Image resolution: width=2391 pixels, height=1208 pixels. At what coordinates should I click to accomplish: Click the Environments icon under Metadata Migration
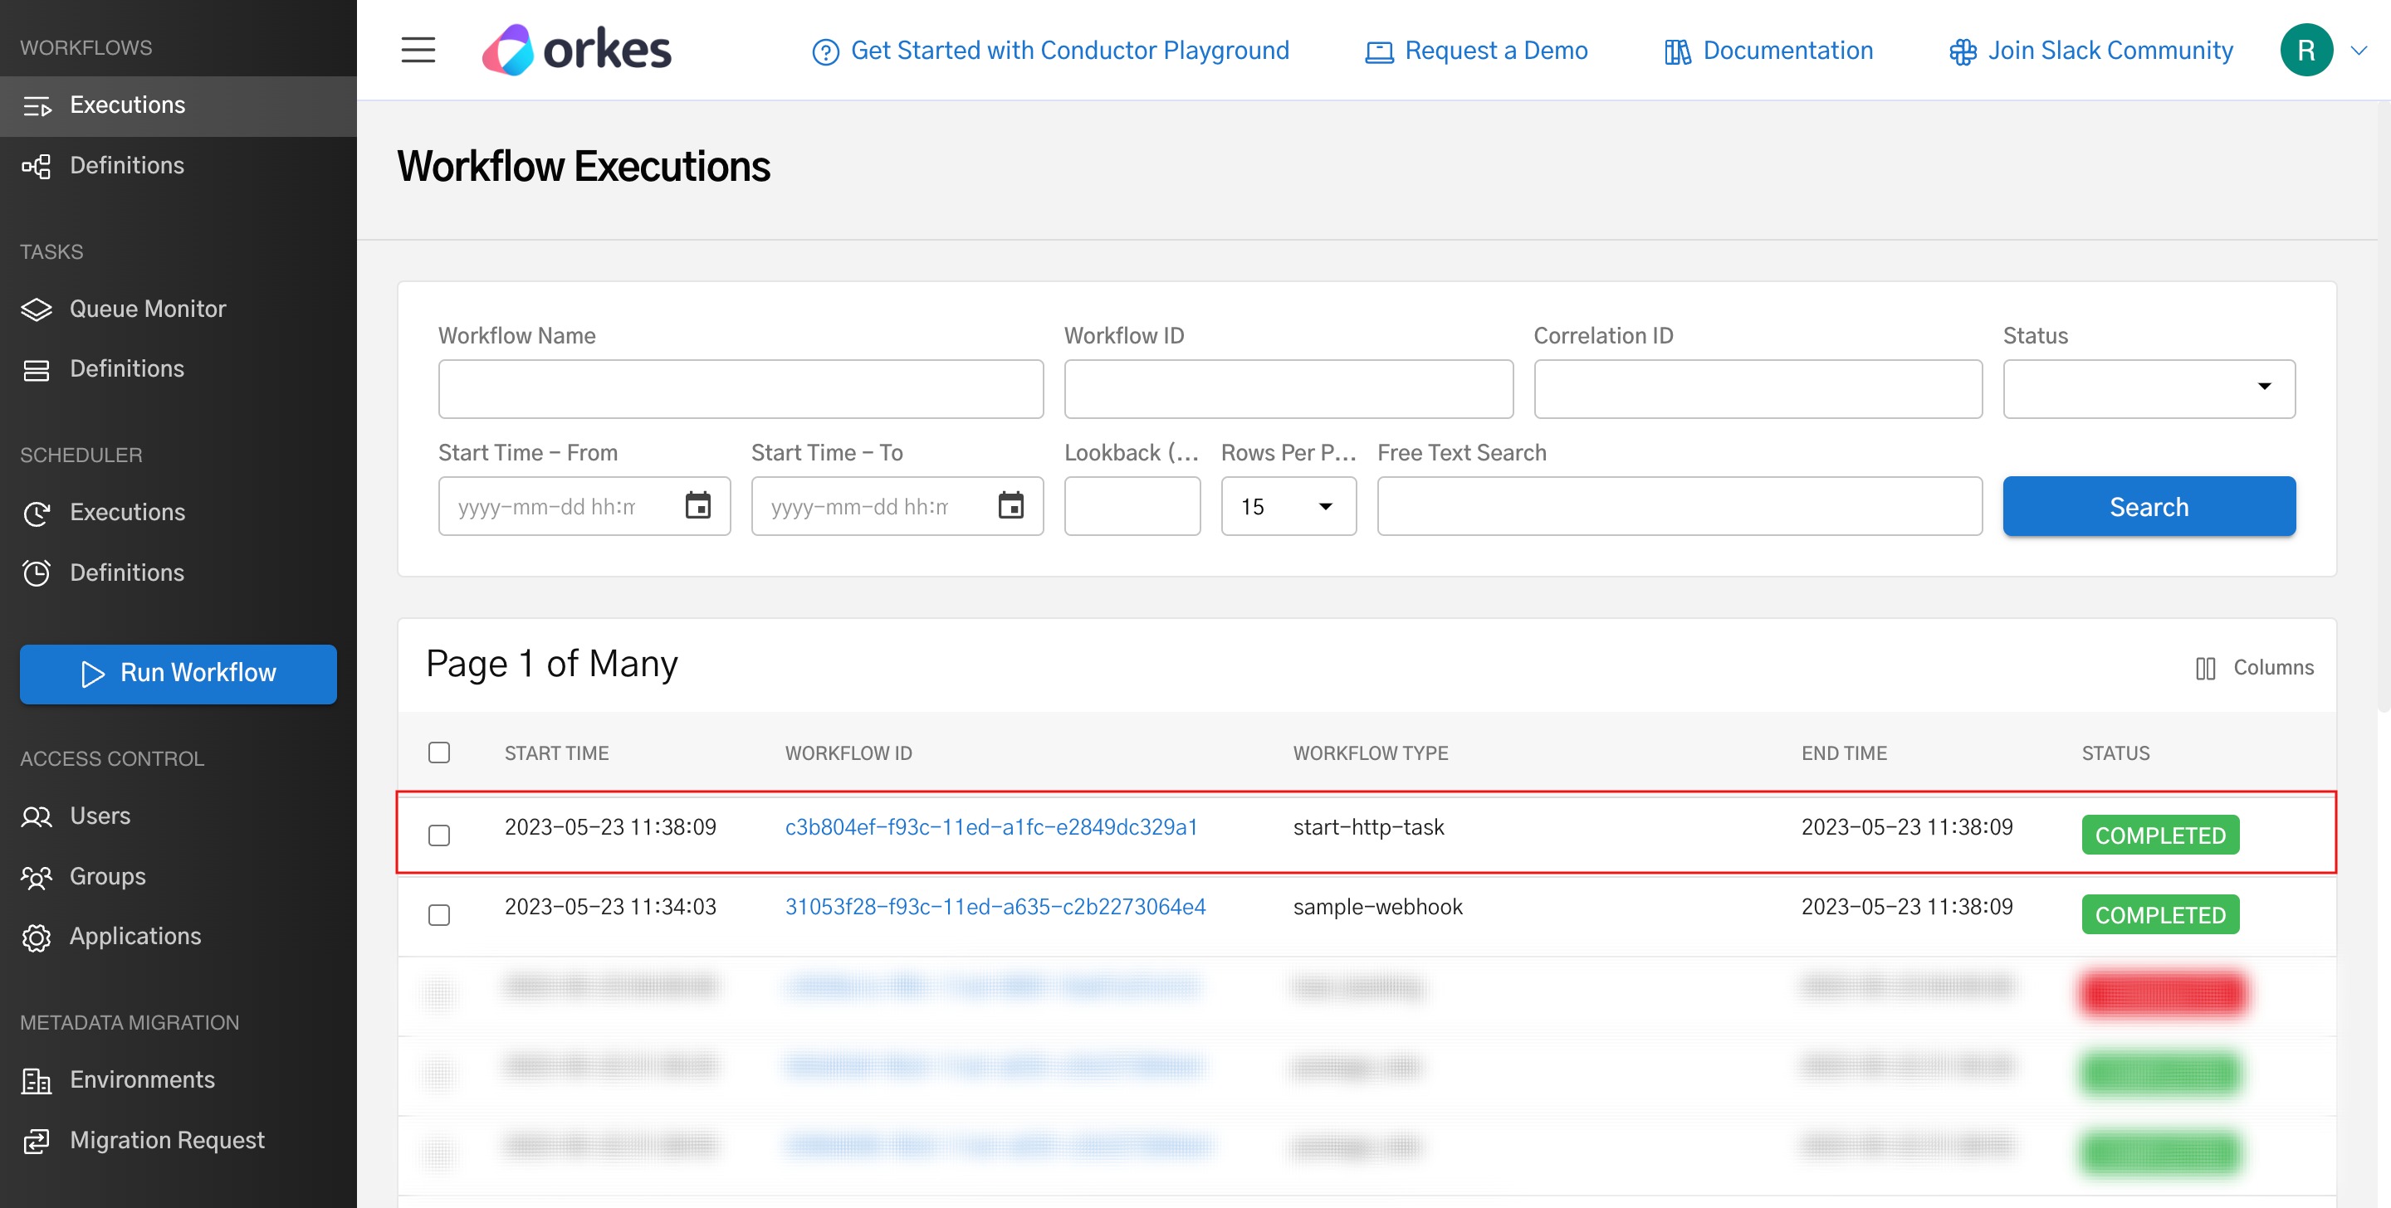(x=37, y=1080)
